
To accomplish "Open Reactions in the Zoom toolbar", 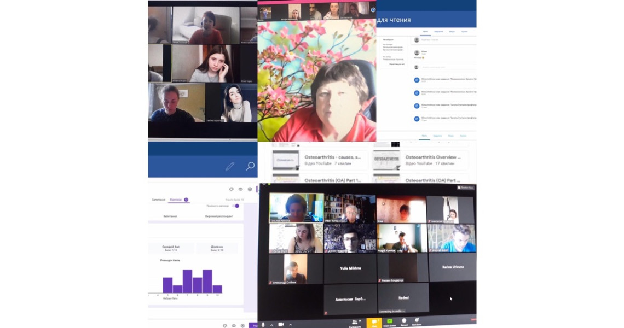I will click(417, 321).
